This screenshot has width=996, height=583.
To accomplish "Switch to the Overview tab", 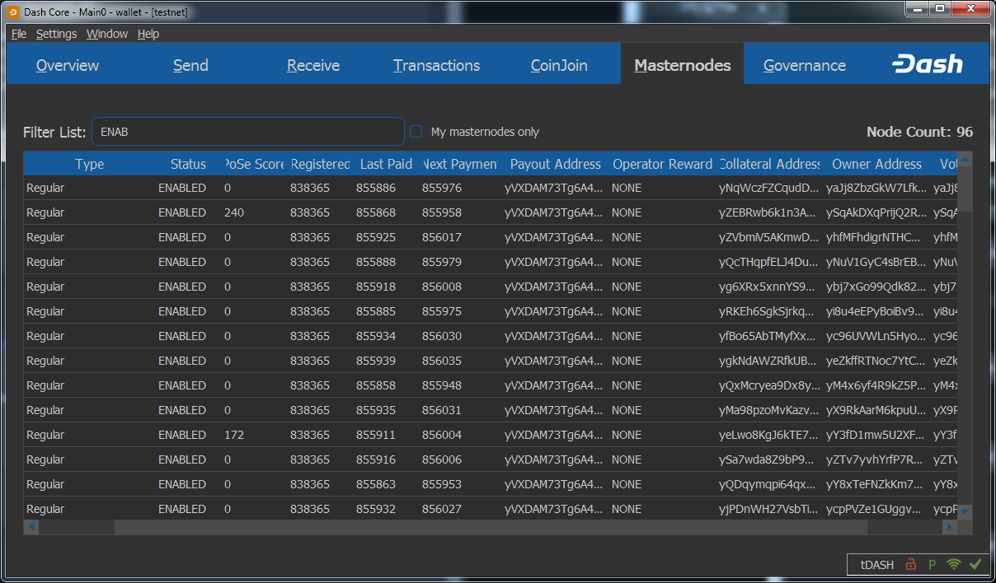I will click(68, 65).
